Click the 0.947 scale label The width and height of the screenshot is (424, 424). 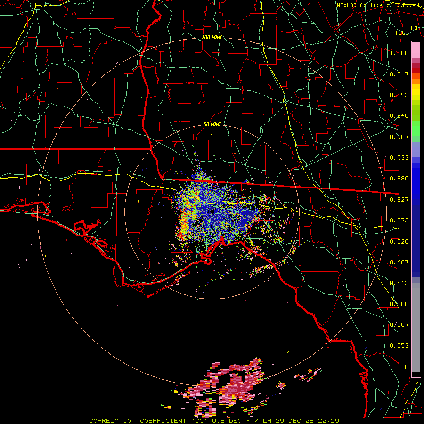399,74
